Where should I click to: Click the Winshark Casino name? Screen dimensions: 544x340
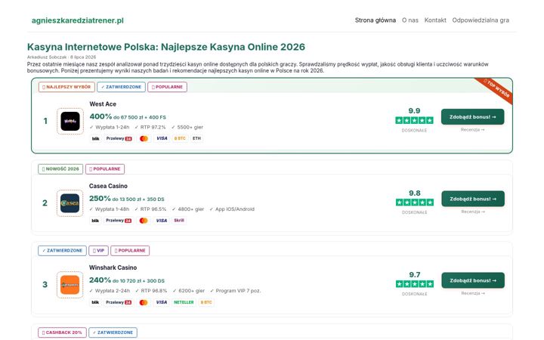tap(113, 267)
